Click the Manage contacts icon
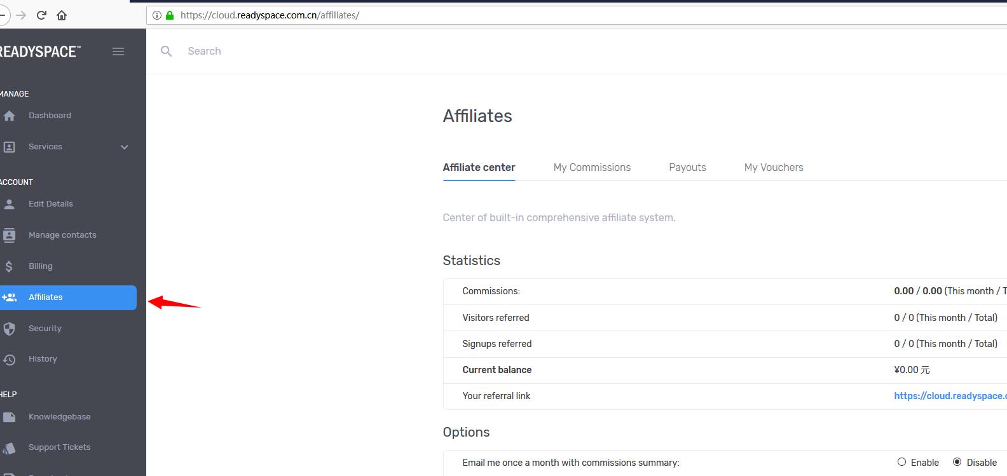The image size is (1007, 476). (x=9, y=235)
